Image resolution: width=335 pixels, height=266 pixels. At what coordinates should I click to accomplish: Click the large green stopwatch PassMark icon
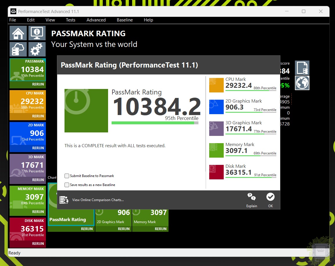pyautogui.click(x=86, y=111)
